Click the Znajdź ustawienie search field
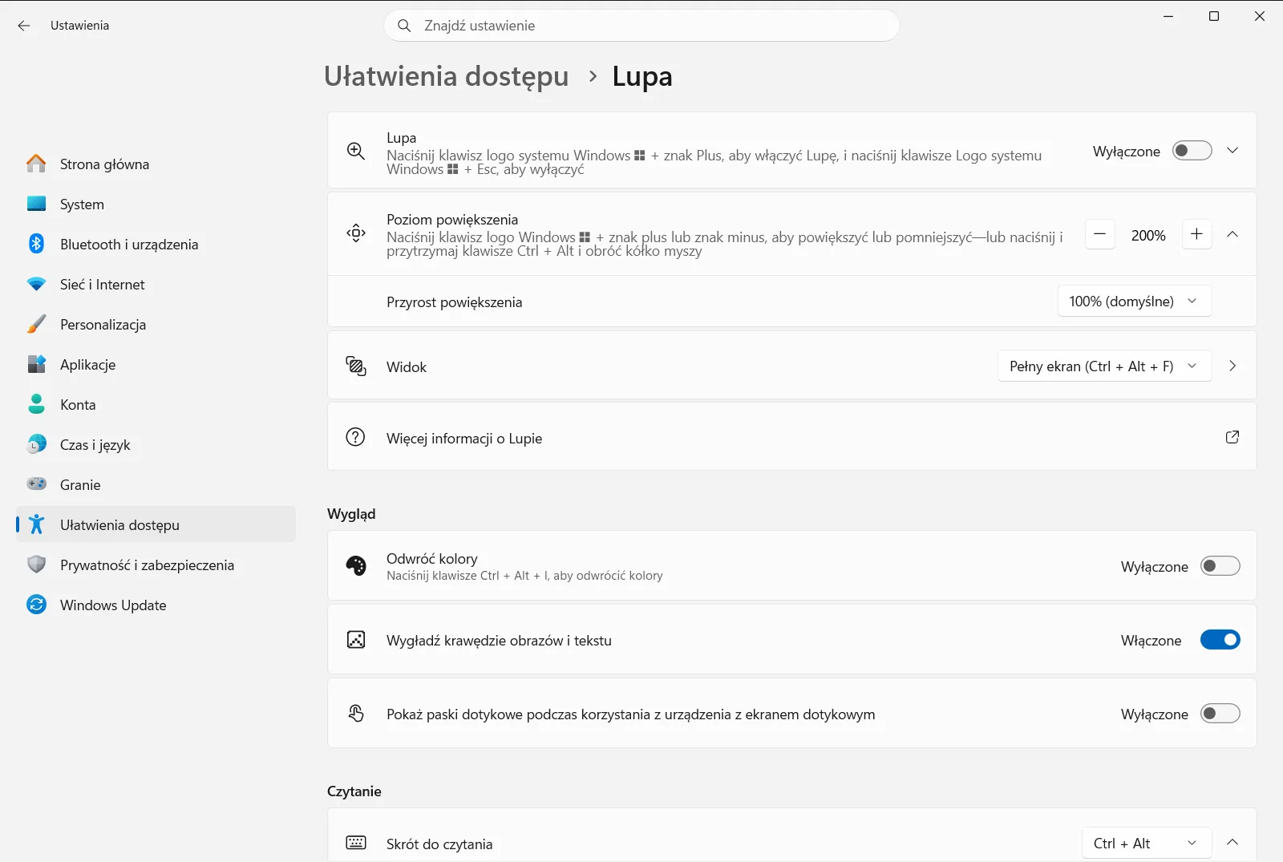 [641, 26]
